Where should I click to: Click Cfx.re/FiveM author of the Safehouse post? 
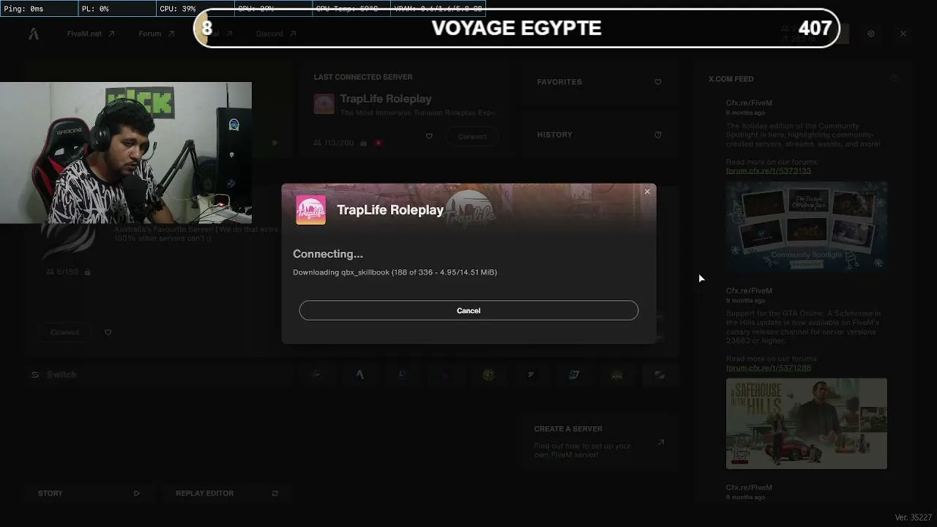point(749,291)
